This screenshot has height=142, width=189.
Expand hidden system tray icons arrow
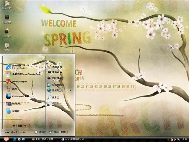(x=169, y=139)
